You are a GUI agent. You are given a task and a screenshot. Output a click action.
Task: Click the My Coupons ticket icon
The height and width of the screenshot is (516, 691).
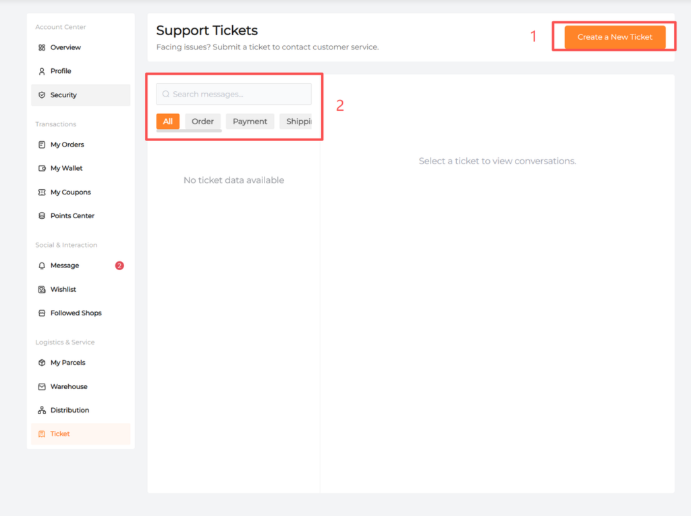pyautogui.click(x=42, y=192)
